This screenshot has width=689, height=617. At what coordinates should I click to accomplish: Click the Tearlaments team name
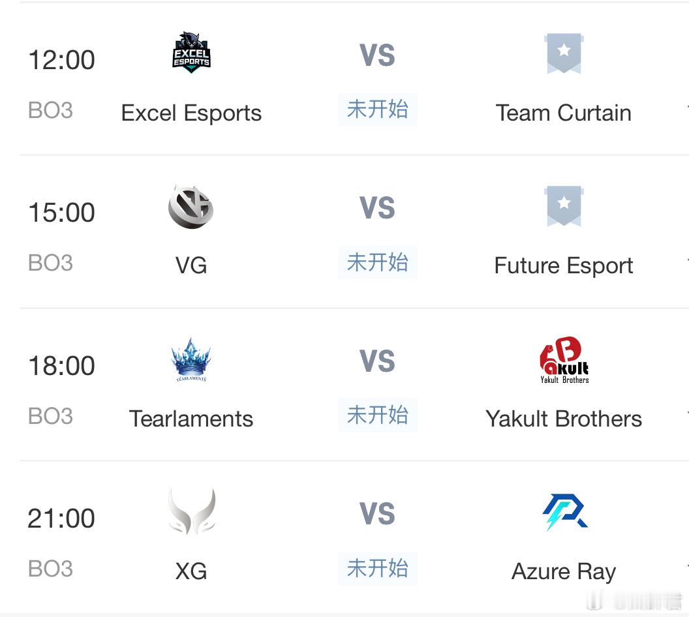coord(191,419)
